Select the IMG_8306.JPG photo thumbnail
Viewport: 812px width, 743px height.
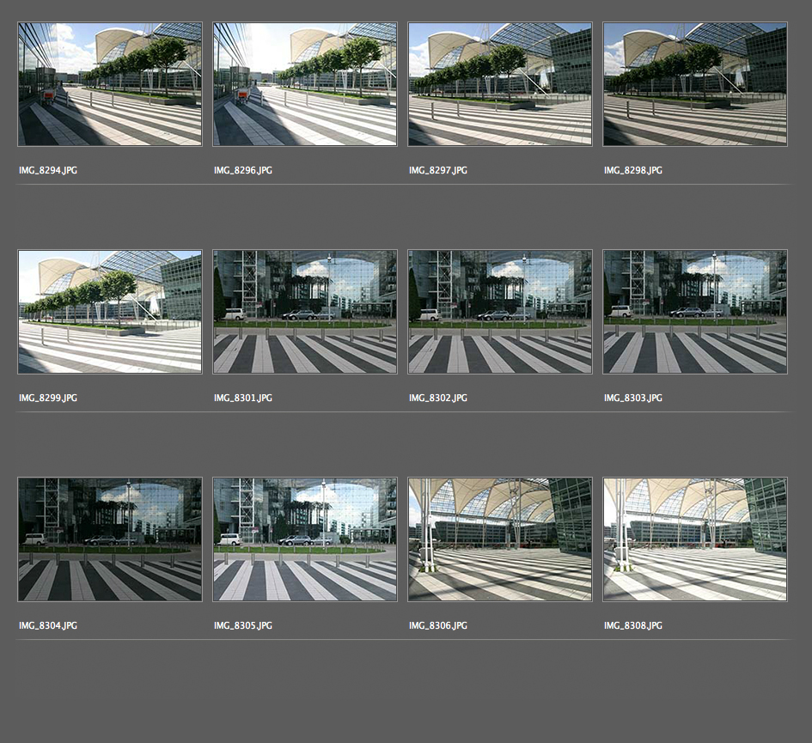click(500, 539)
